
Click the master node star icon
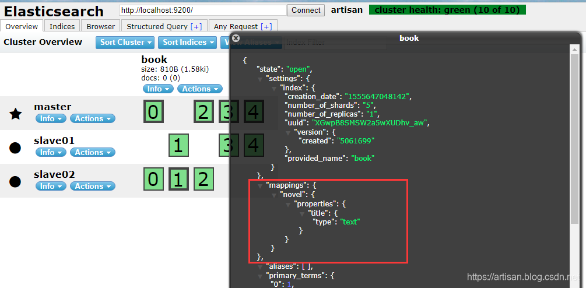click(16, 114)
